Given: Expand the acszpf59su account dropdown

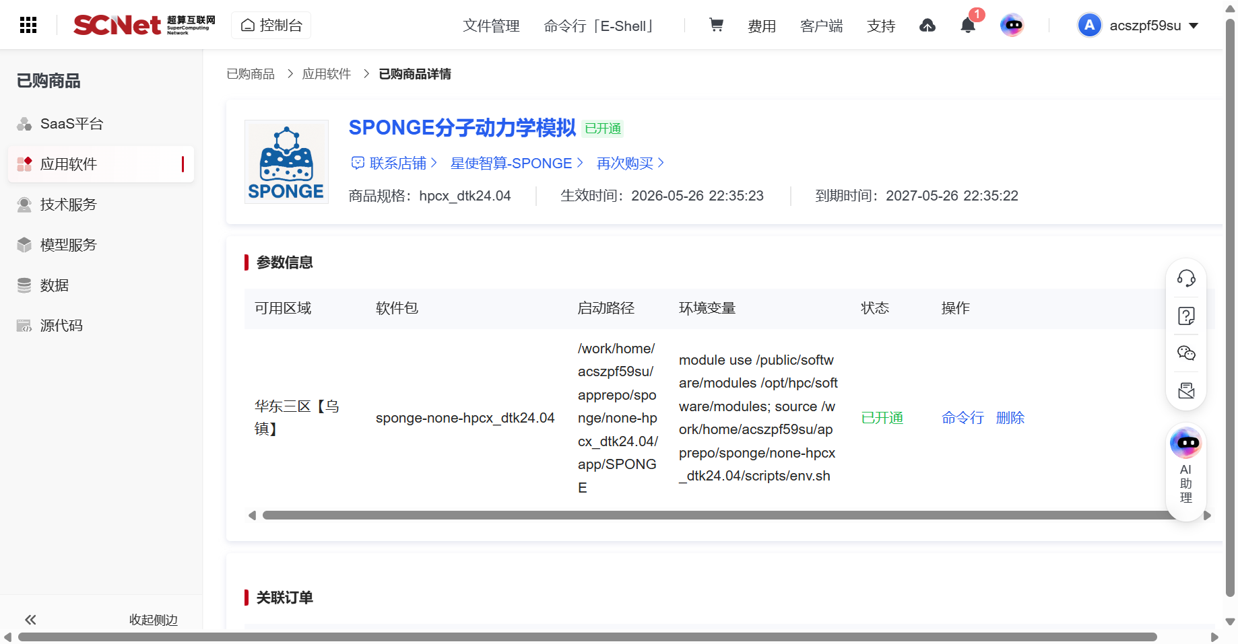Looking at the screenshot, I should [x=1194, y=26].
